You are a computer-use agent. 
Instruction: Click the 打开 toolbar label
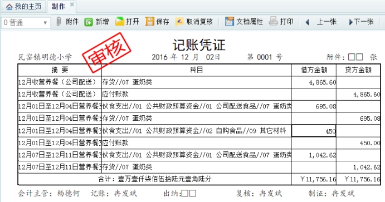(133, 22)
